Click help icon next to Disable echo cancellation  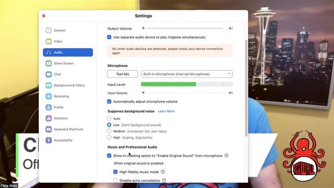[164, 180]
